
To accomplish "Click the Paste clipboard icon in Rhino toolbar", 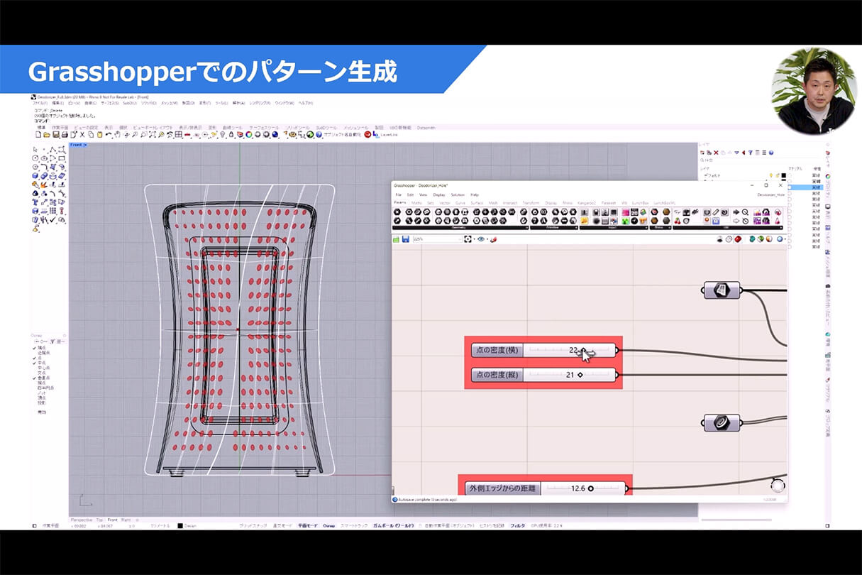I will coord(100,134).
